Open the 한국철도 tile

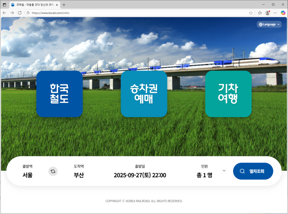(60, 94)
